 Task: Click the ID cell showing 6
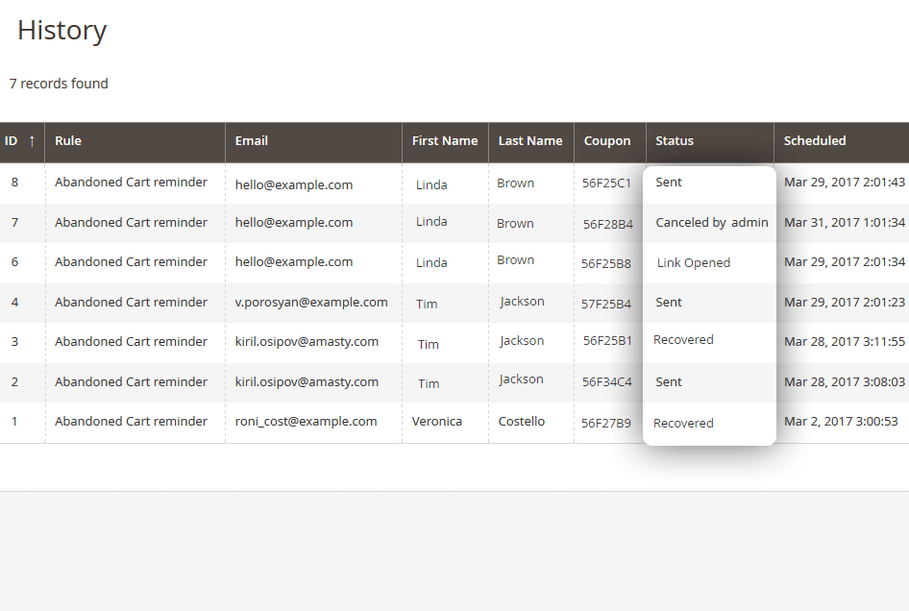click(x=14, y=262)
